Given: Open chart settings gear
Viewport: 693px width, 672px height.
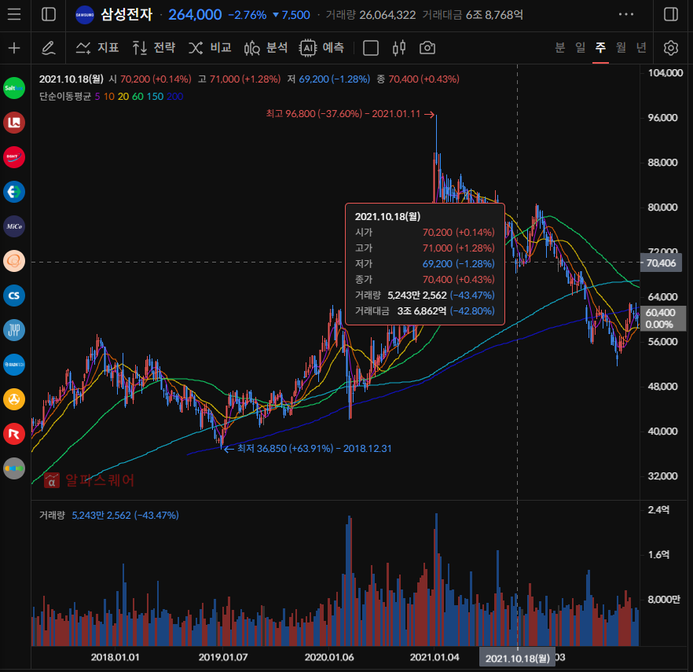Looking at the screenshot, I should (671, 48).
